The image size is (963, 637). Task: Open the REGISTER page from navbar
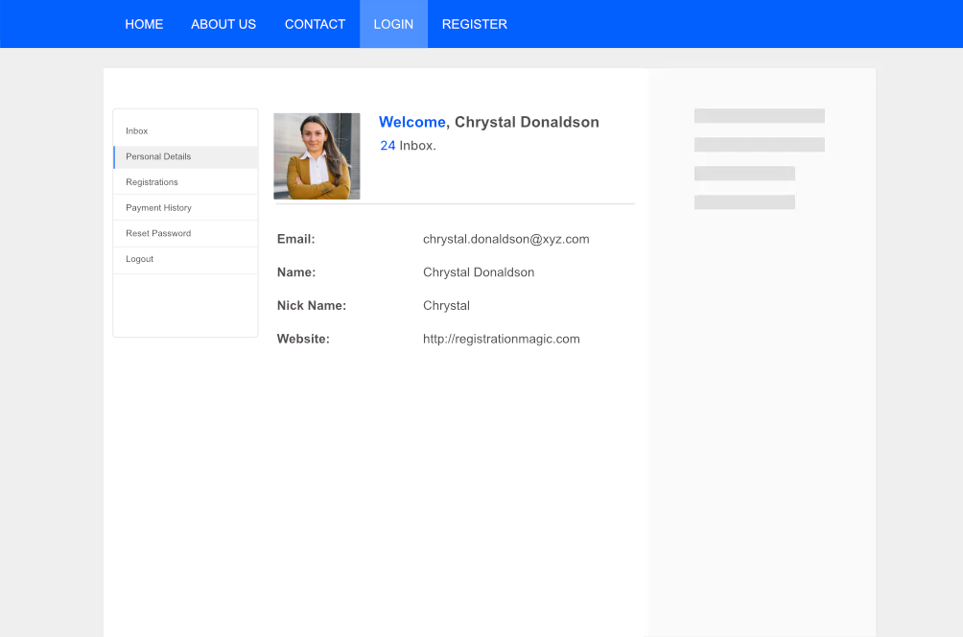pyautogui.click(x=474, y=24)
